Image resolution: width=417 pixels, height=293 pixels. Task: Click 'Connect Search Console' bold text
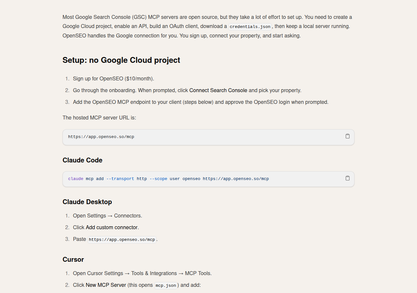coord(218,90)
